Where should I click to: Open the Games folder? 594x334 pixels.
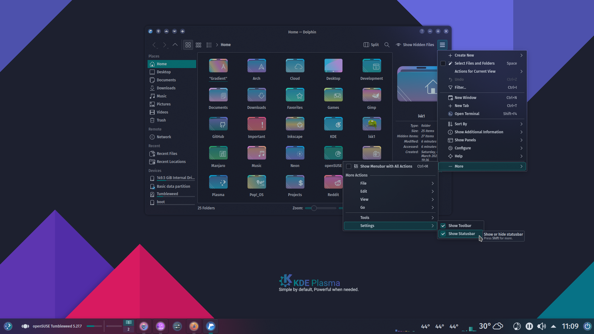(333, 99)
